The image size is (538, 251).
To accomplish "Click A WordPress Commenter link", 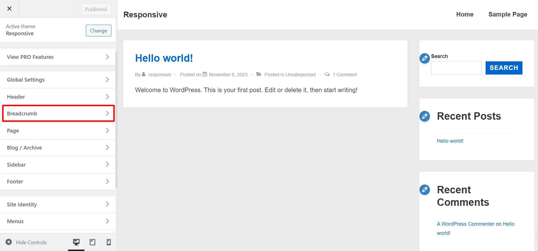I will tap(465, 224).
